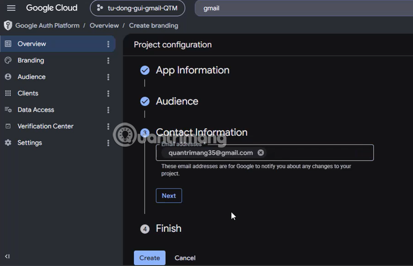Open more options for Branding
Viewport: 413px width, 266px height.
tap(108, 60)
